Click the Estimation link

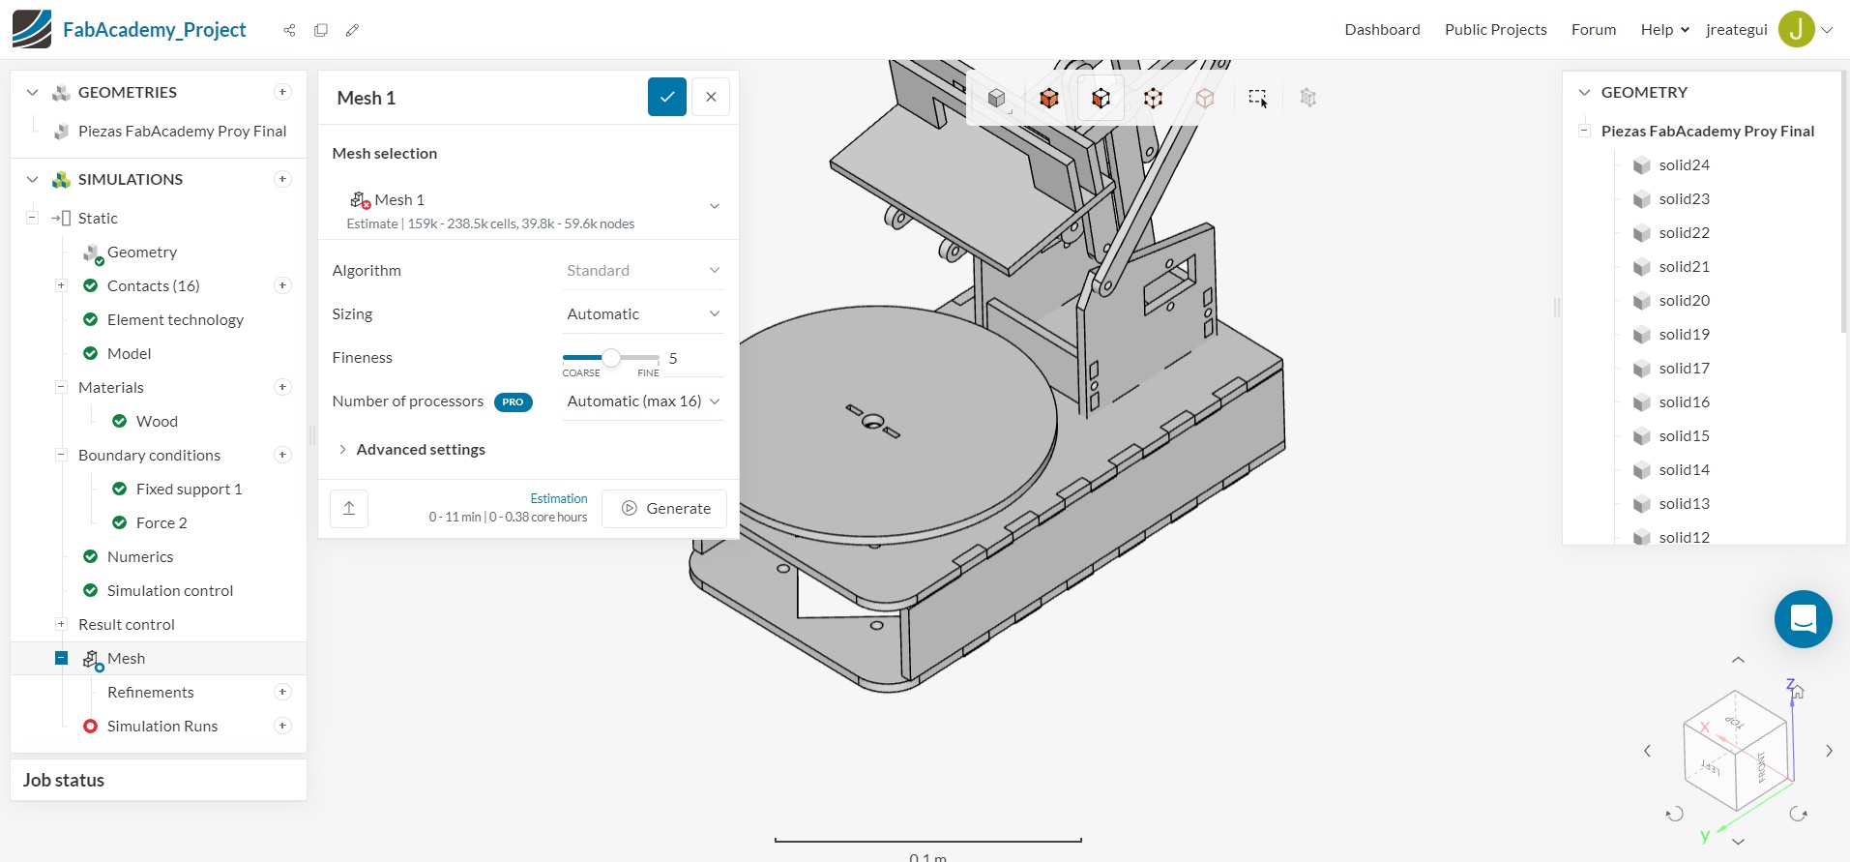[559, 498]
